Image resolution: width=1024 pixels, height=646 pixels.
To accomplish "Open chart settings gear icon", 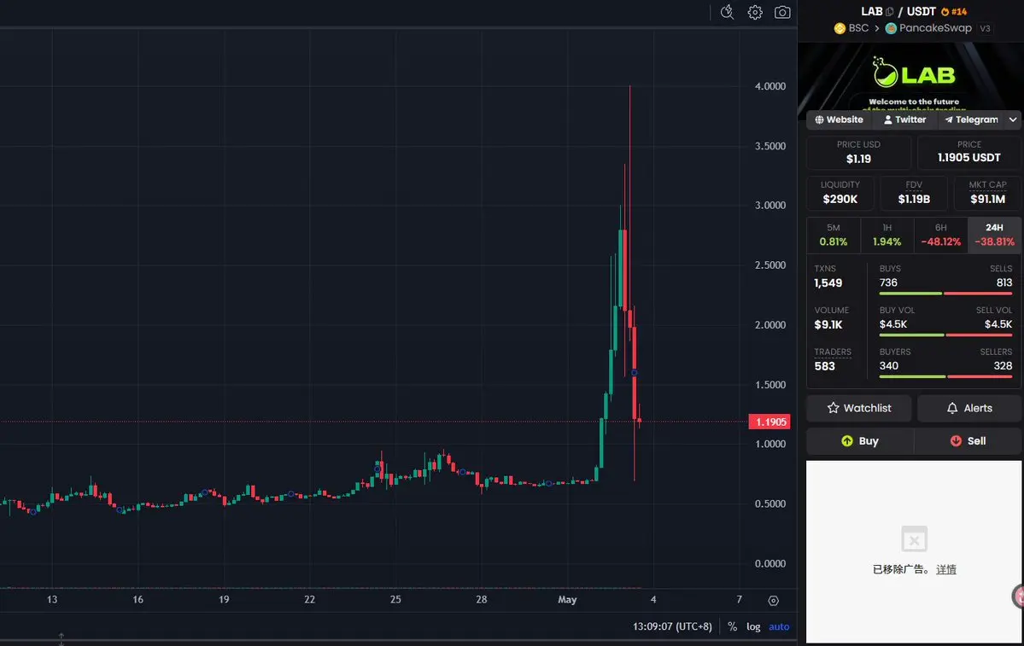I will click(x=755, y=13).
